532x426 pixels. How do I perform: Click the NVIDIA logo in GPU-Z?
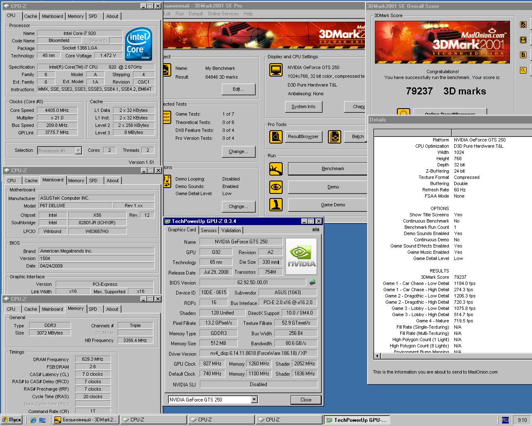click(x=302, y=256)
